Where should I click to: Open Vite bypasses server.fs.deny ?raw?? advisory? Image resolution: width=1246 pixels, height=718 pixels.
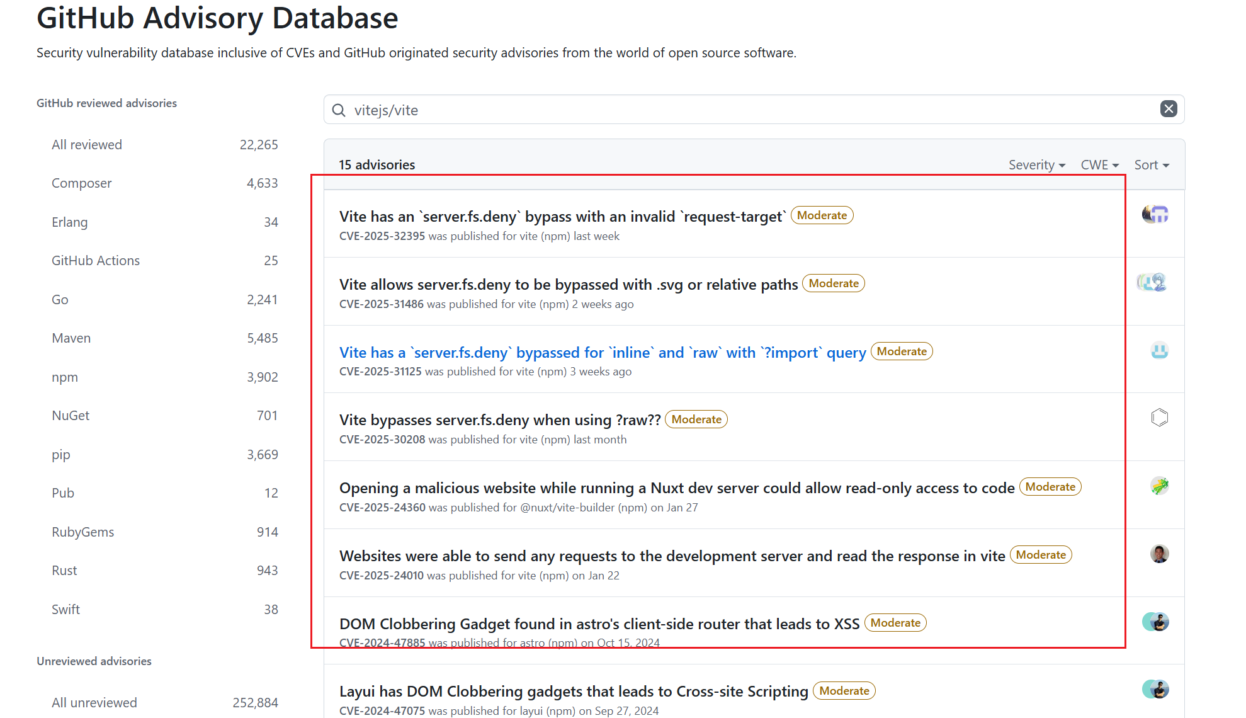[x=499, y=420]
